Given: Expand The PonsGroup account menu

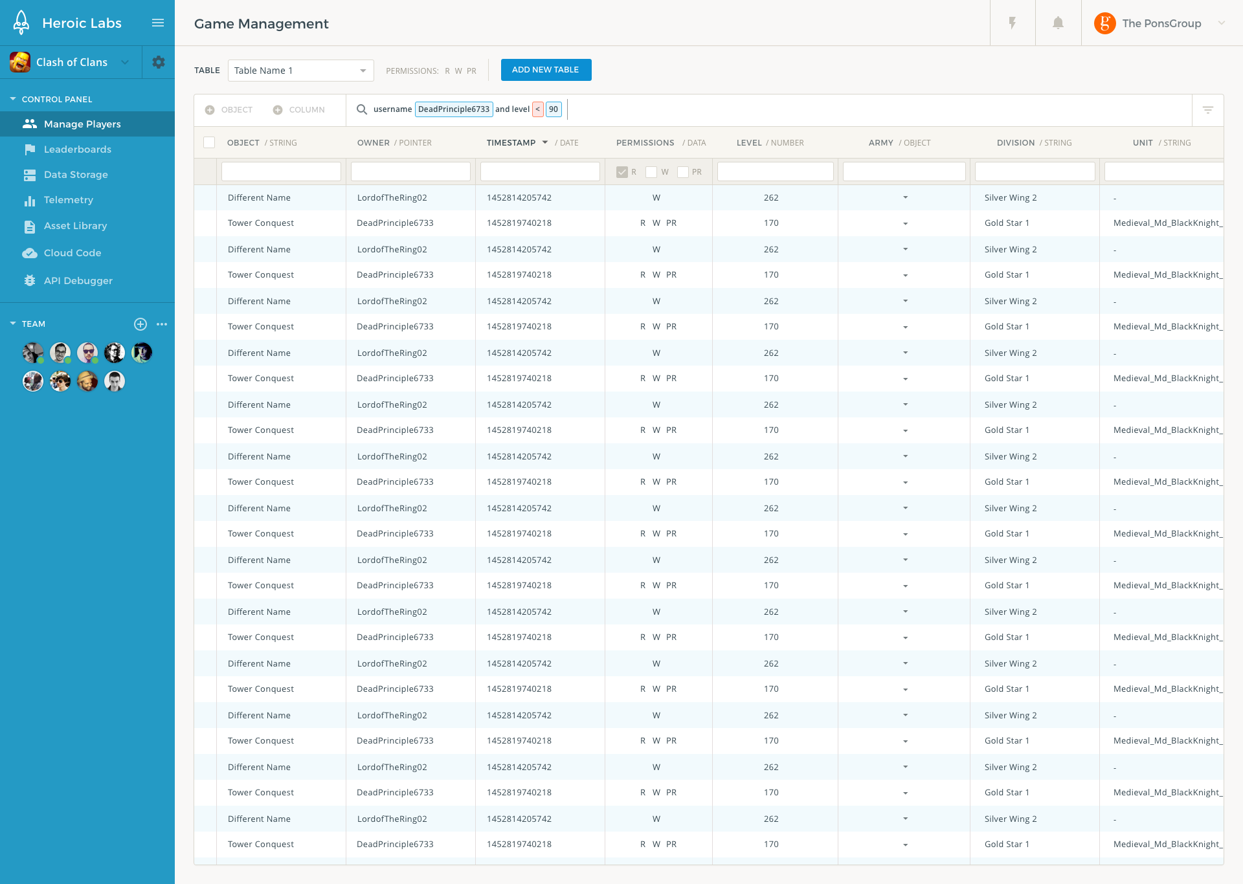Looking at the screenshot, I should click(x=1222, y=23).
